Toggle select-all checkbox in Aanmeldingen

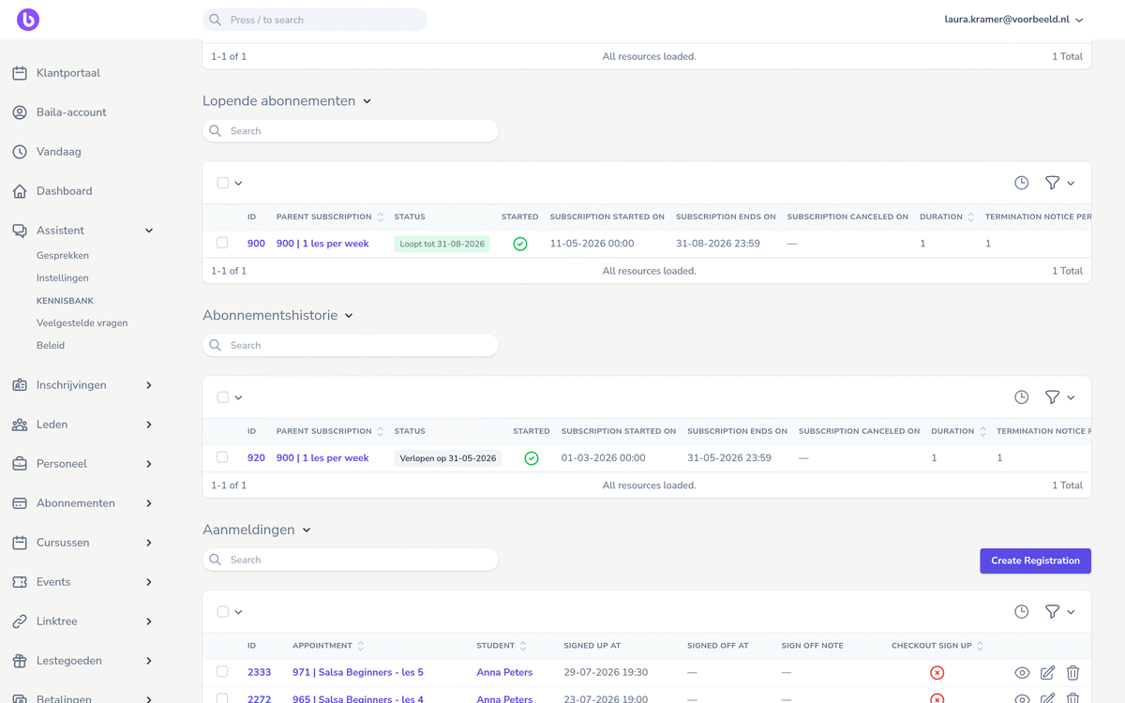click(x=223, y=612)
